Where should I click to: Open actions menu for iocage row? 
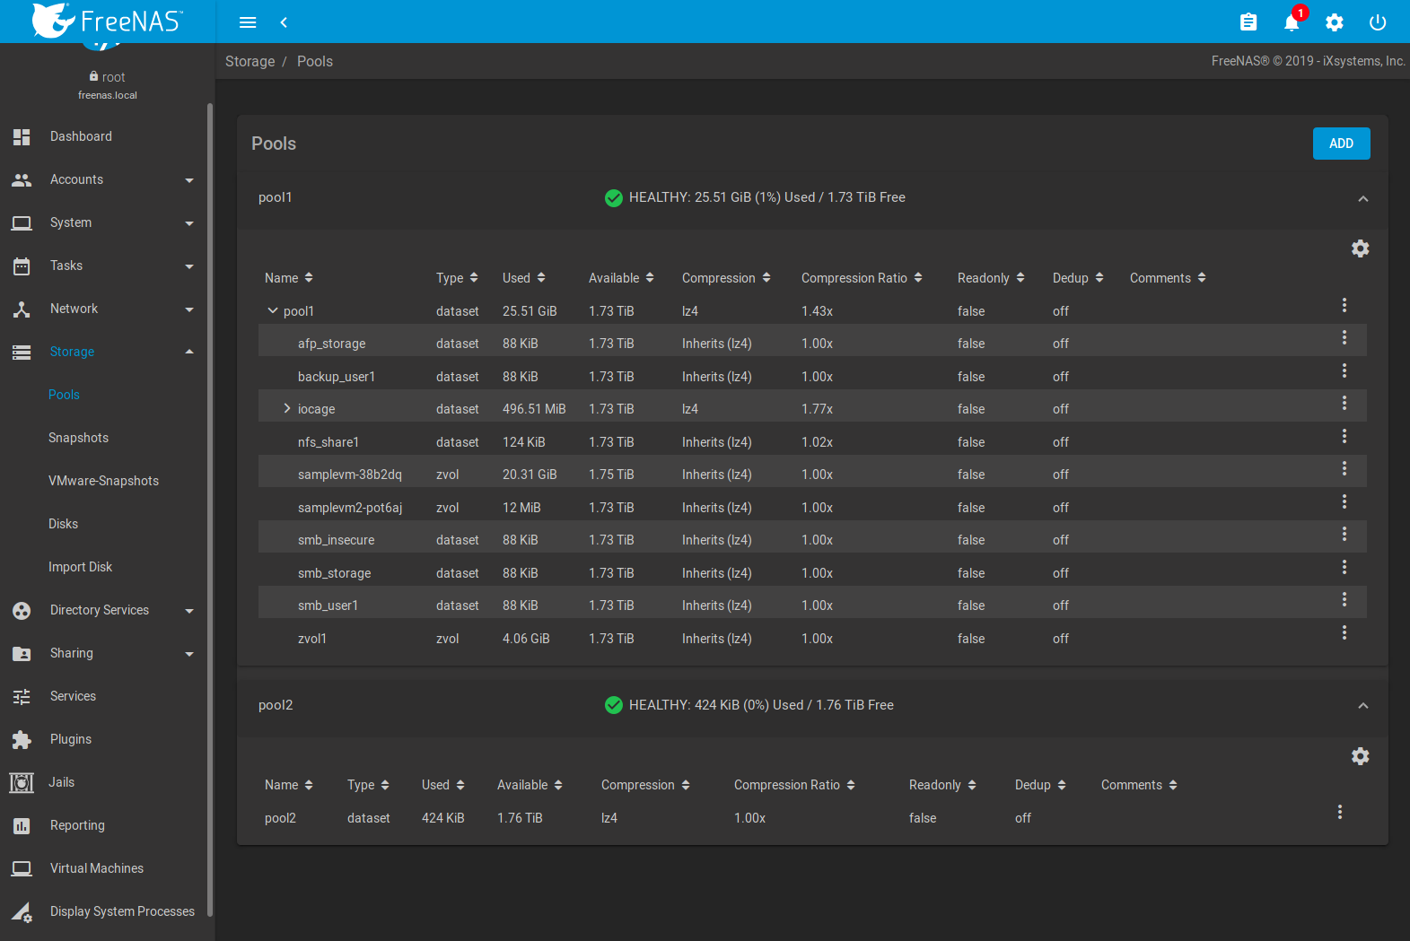click(1344, 403)
